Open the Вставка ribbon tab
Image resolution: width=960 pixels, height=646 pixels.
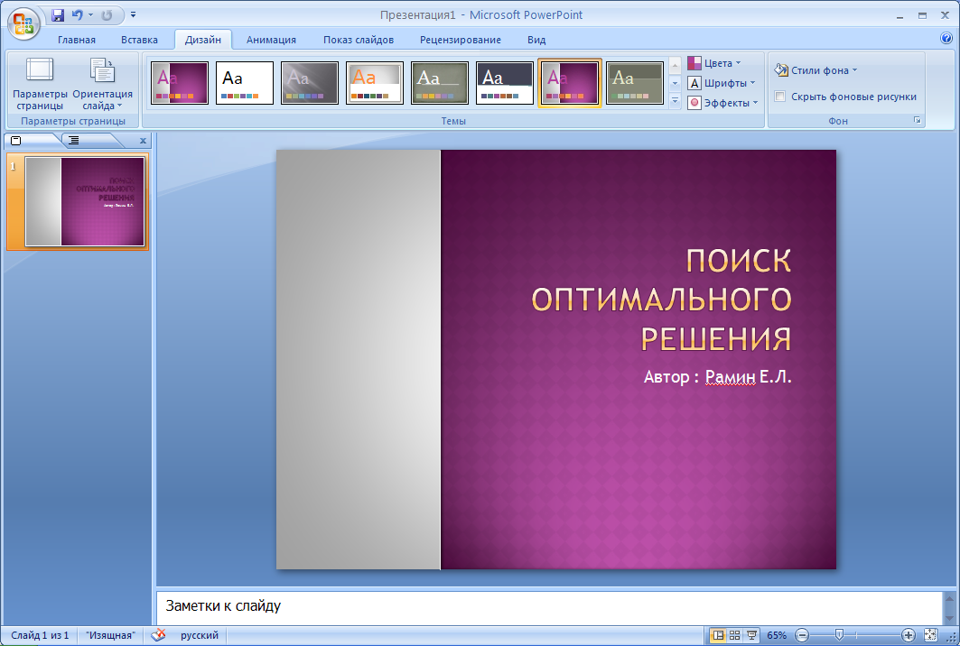tap(139, 40)
